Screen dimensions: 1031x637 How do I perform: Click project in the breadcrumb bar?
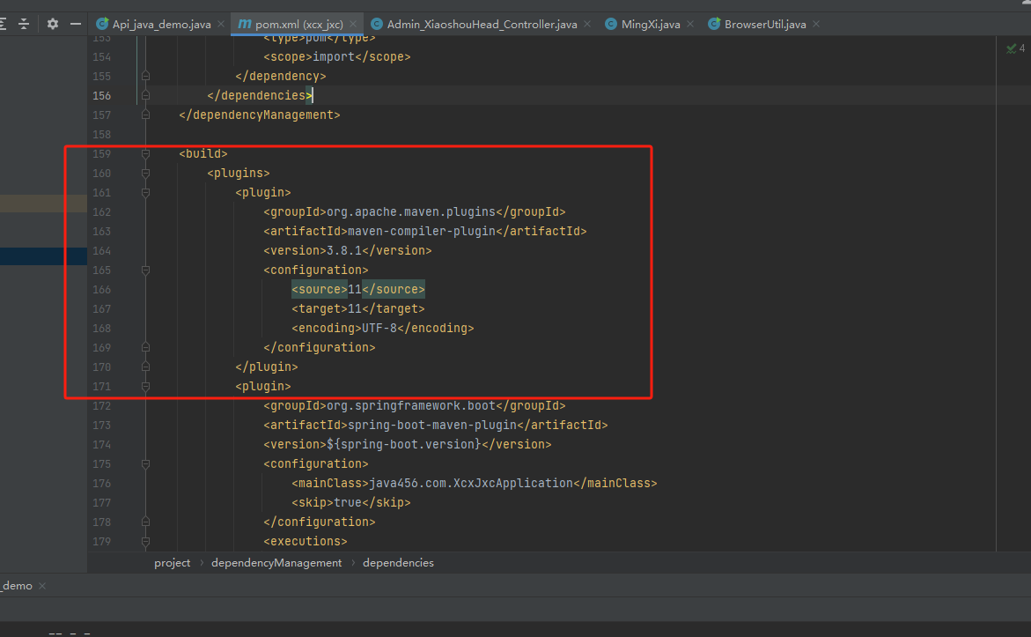[x=172, y=563]
